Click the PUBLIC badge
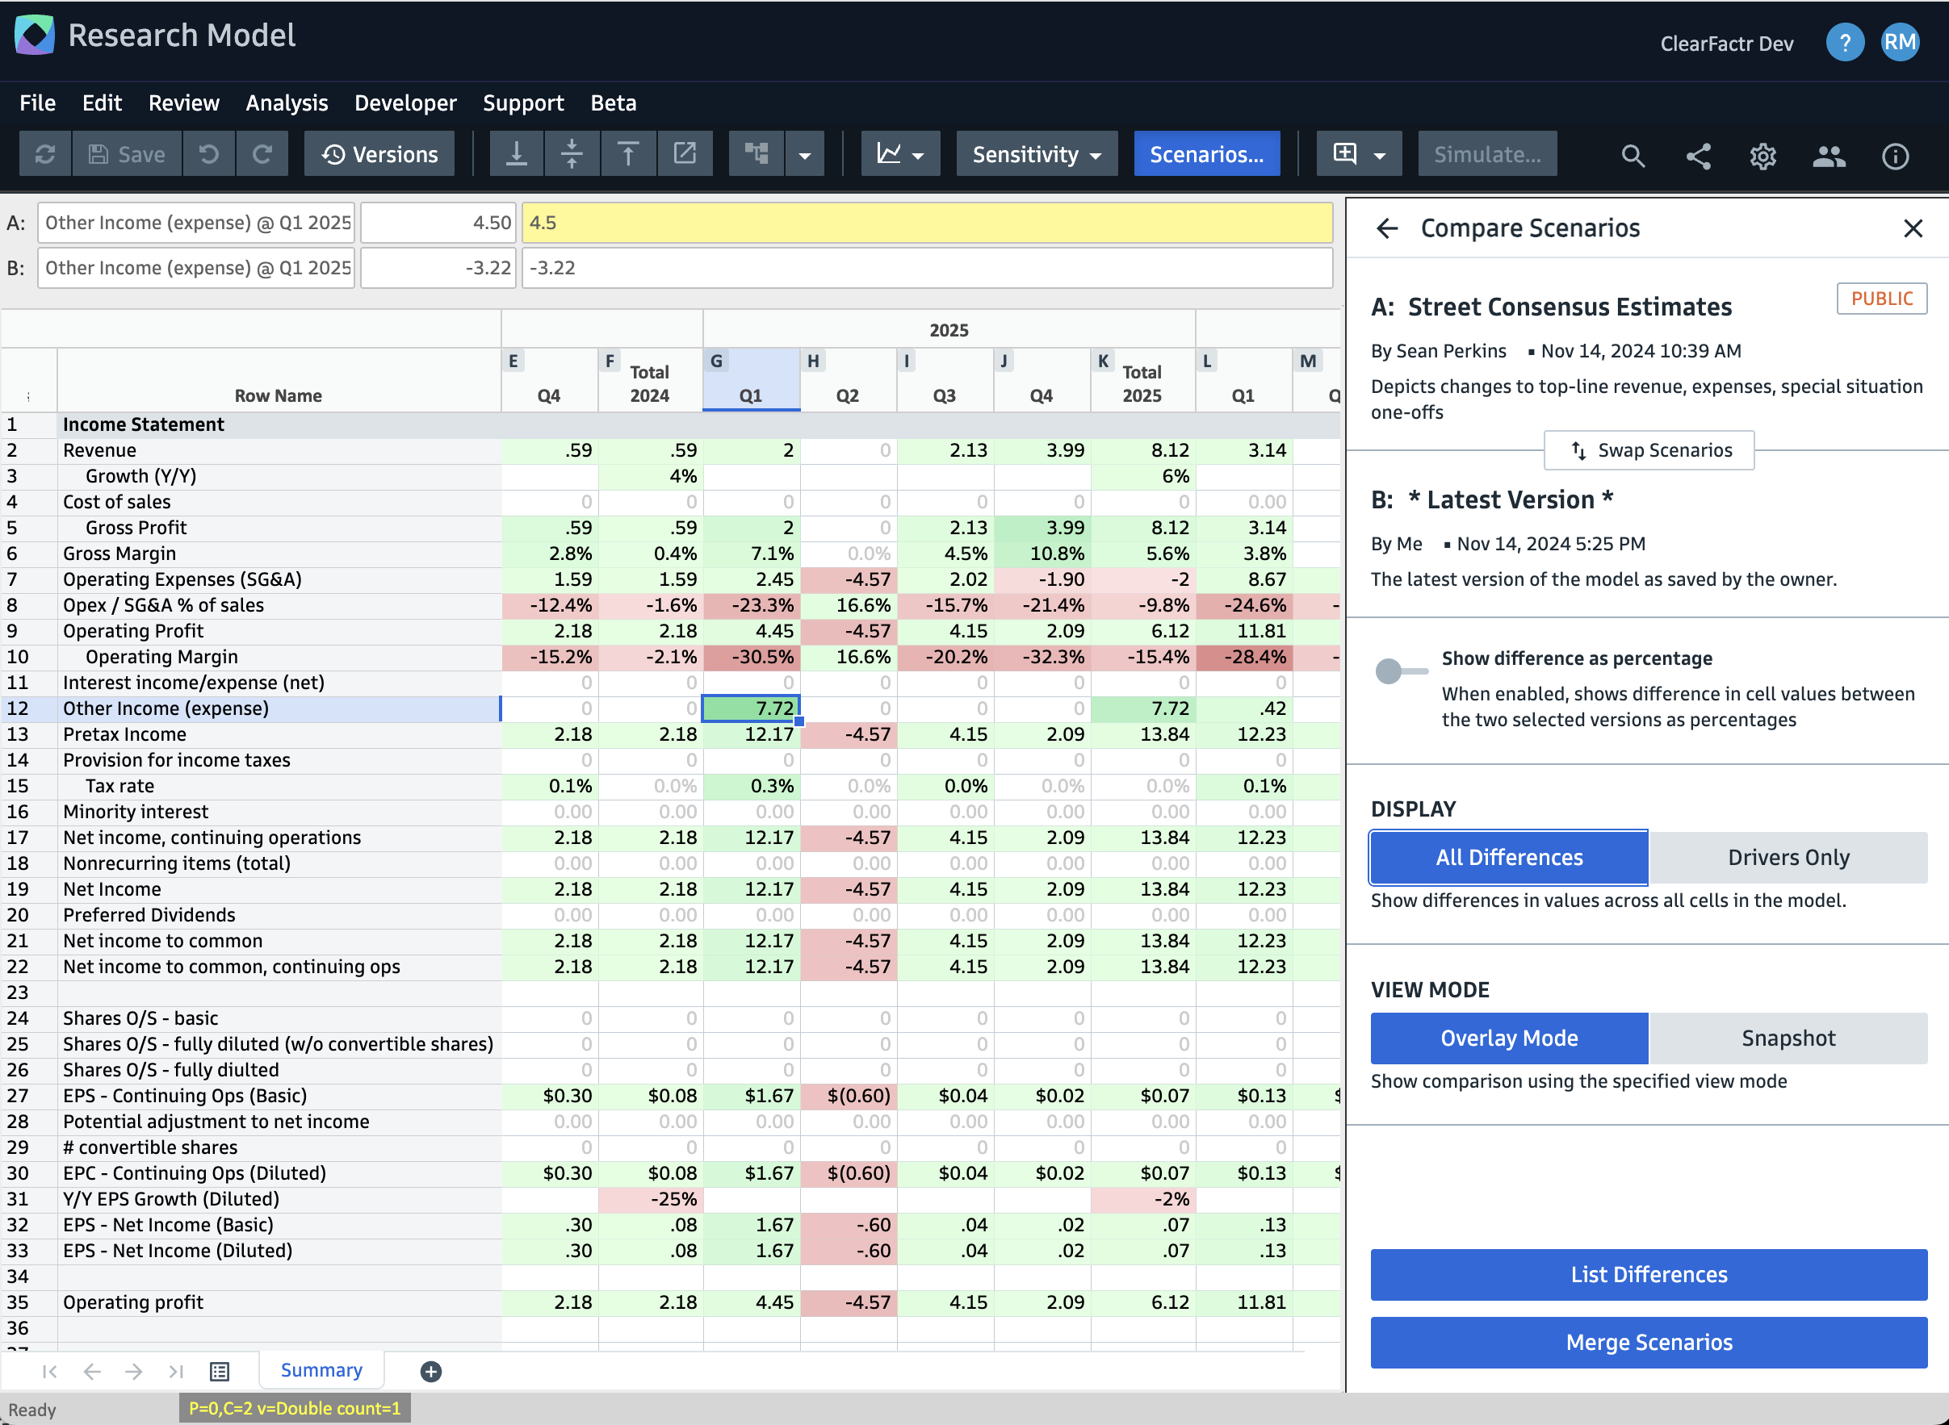 (x=1882, y=299)
